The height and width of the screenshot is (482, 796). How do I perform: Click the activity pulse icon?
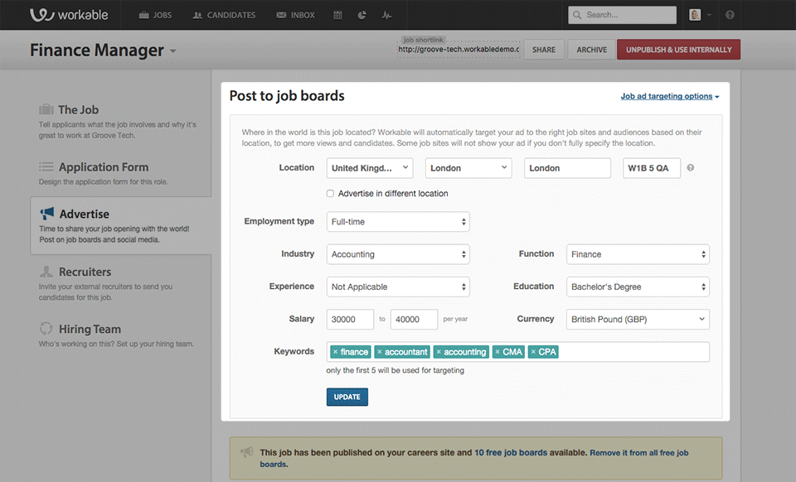386,15
